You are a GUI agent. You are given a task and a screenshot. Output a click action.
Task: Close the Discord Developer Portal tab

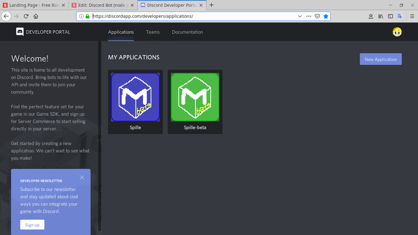click(201, 5)
